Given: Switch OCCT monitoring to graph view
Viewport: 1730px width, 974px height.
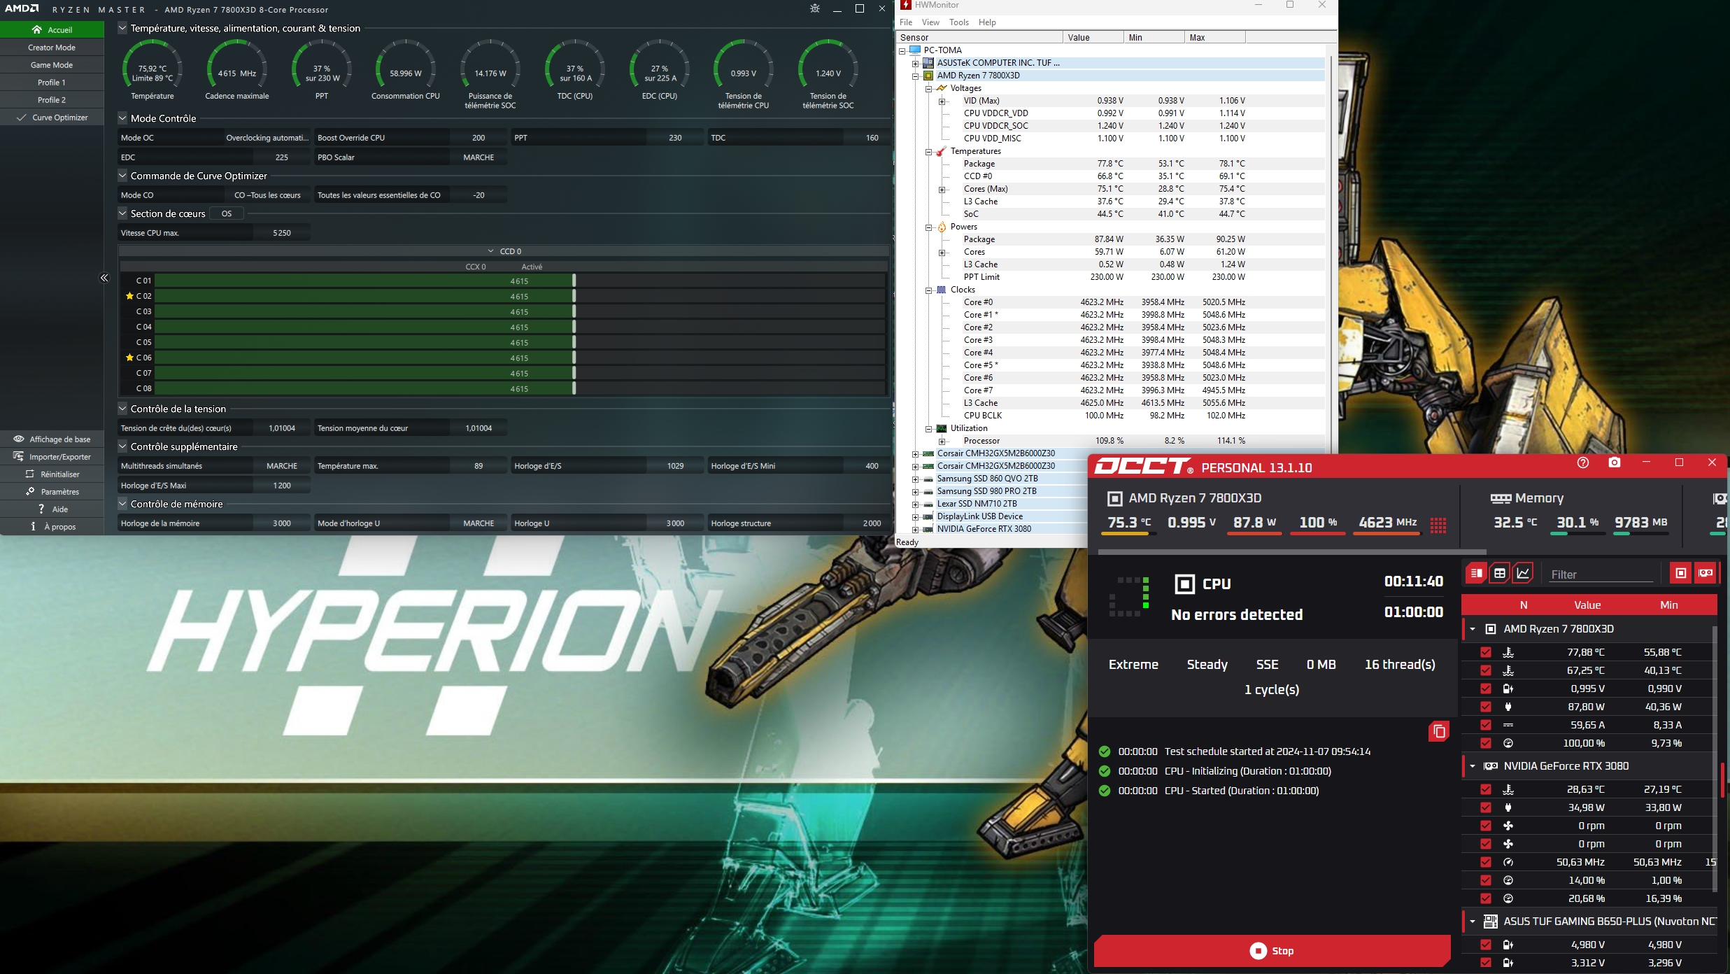Looking at the screenshot, I should (x=1523, y=574).
